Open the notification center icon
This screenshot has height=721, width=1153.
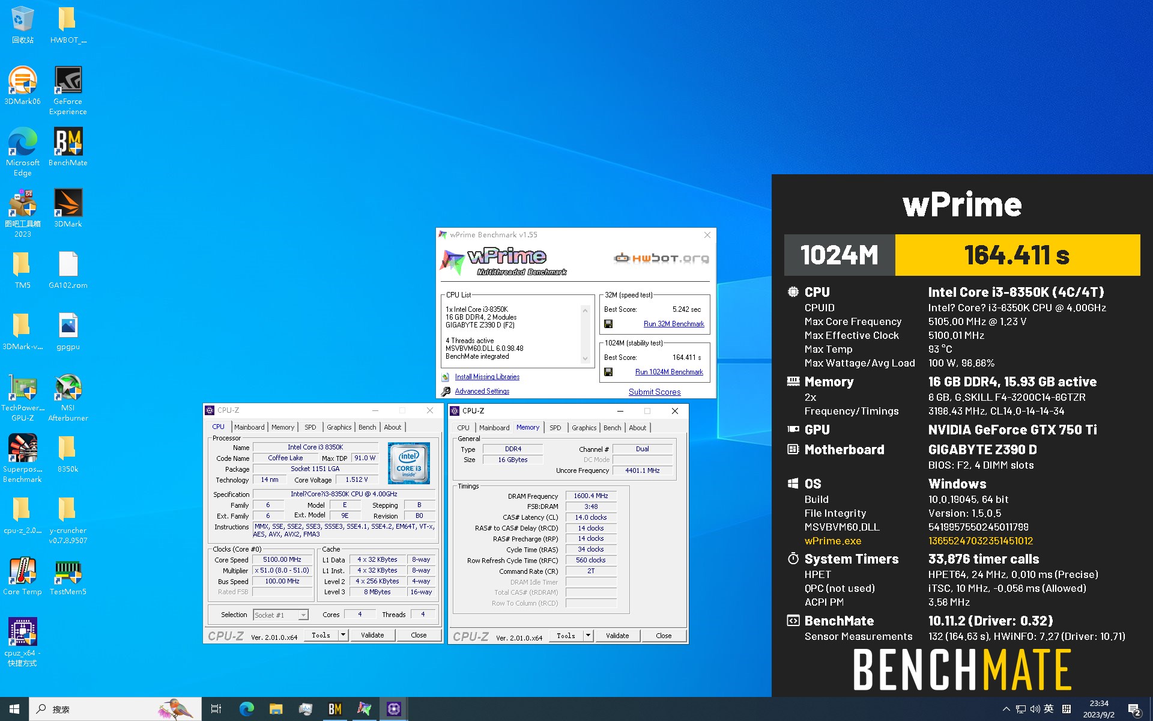1134,709
